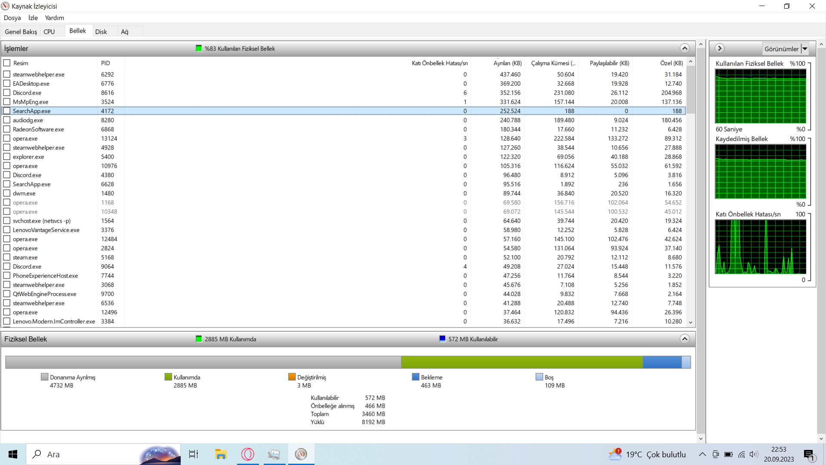Click the volume speaker tray icon

click(x=754, y=454)
